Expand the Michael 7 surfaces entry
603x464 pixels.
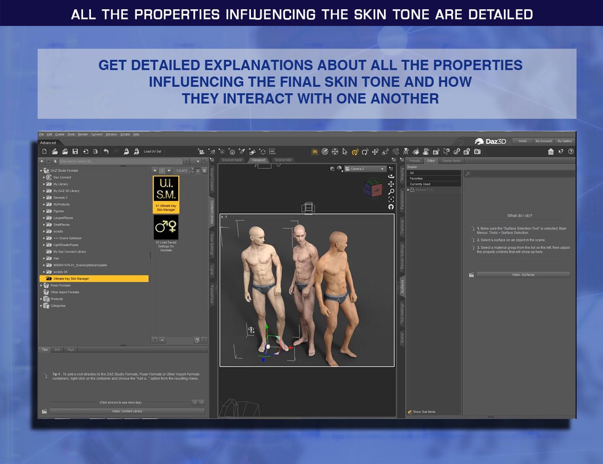[x=408, y=190]
